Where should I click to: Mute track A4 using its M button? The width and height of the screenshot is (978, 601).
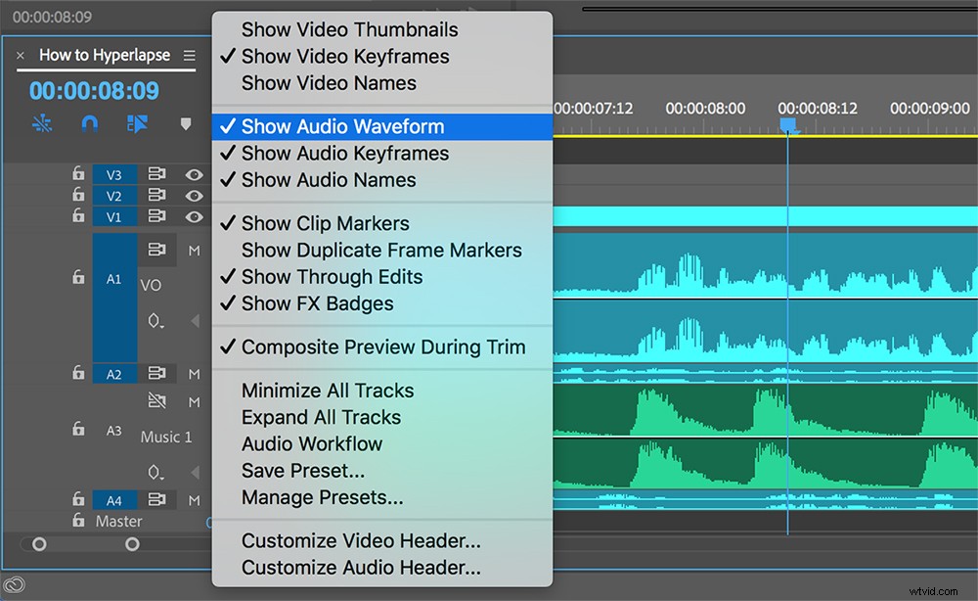(x=193, y=499)
